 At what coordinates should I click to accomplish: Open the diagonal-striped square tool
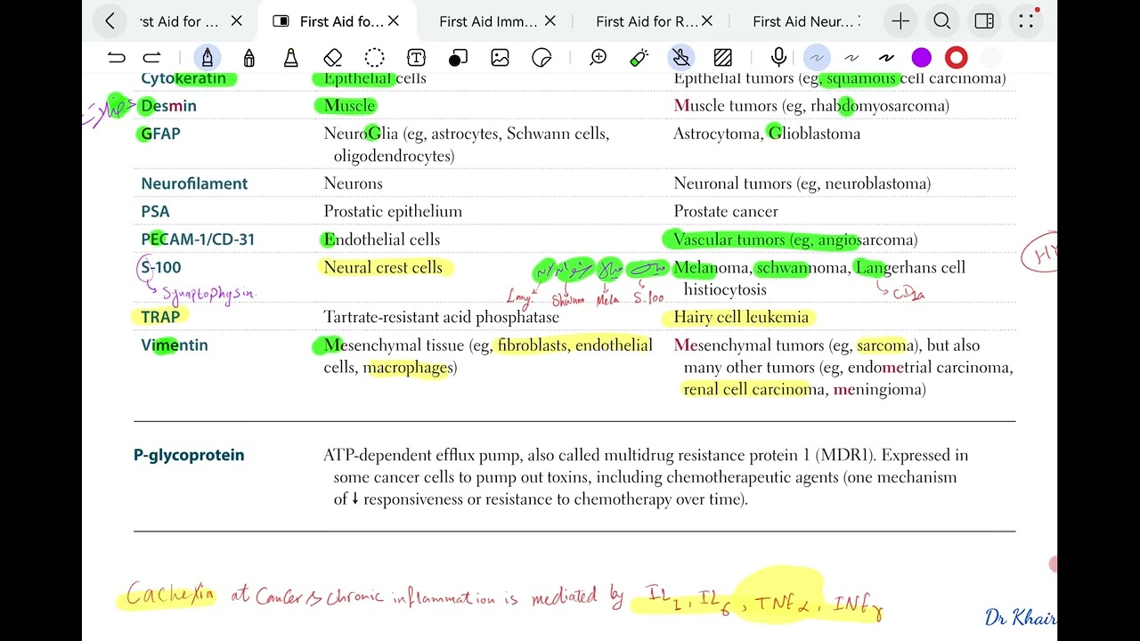723,58
